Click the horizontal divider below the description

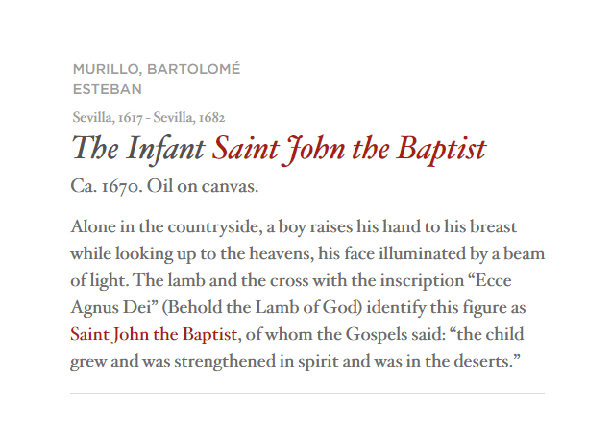pyautogui.click(x=307, y=393)
